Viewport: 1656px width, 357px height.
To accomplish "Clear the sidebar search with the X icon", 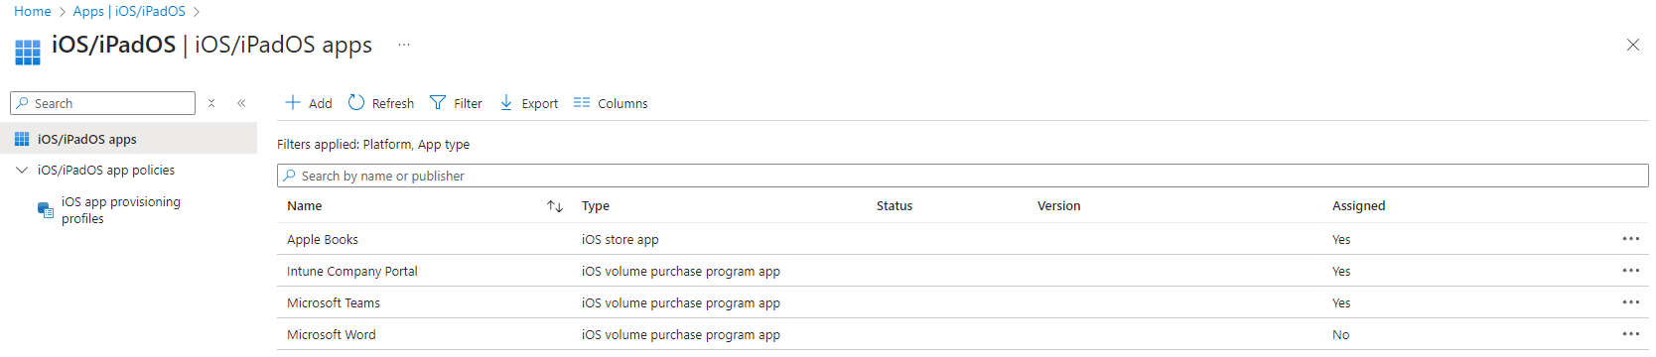I will [211, 103].
